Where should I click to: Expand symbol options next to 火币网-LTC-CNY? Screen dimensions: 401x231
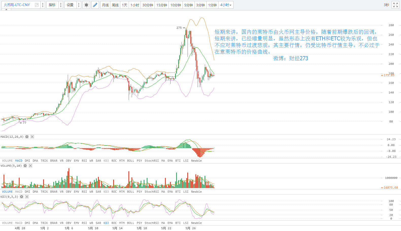tap(43, 5)
